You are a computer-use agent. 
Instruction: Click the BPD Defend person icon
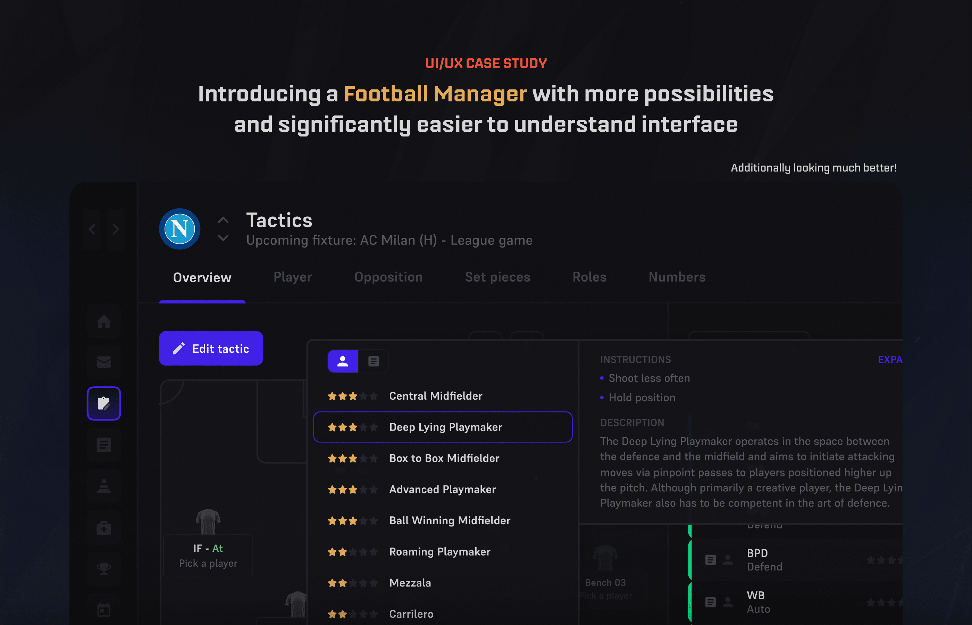click(728, 560)
